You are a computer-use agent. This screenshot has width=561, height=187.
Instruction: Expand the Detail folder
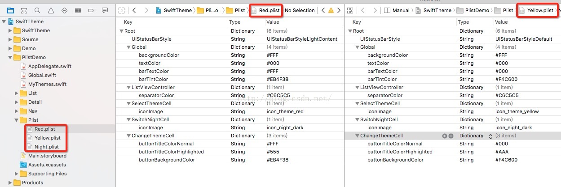coord(17,102)
